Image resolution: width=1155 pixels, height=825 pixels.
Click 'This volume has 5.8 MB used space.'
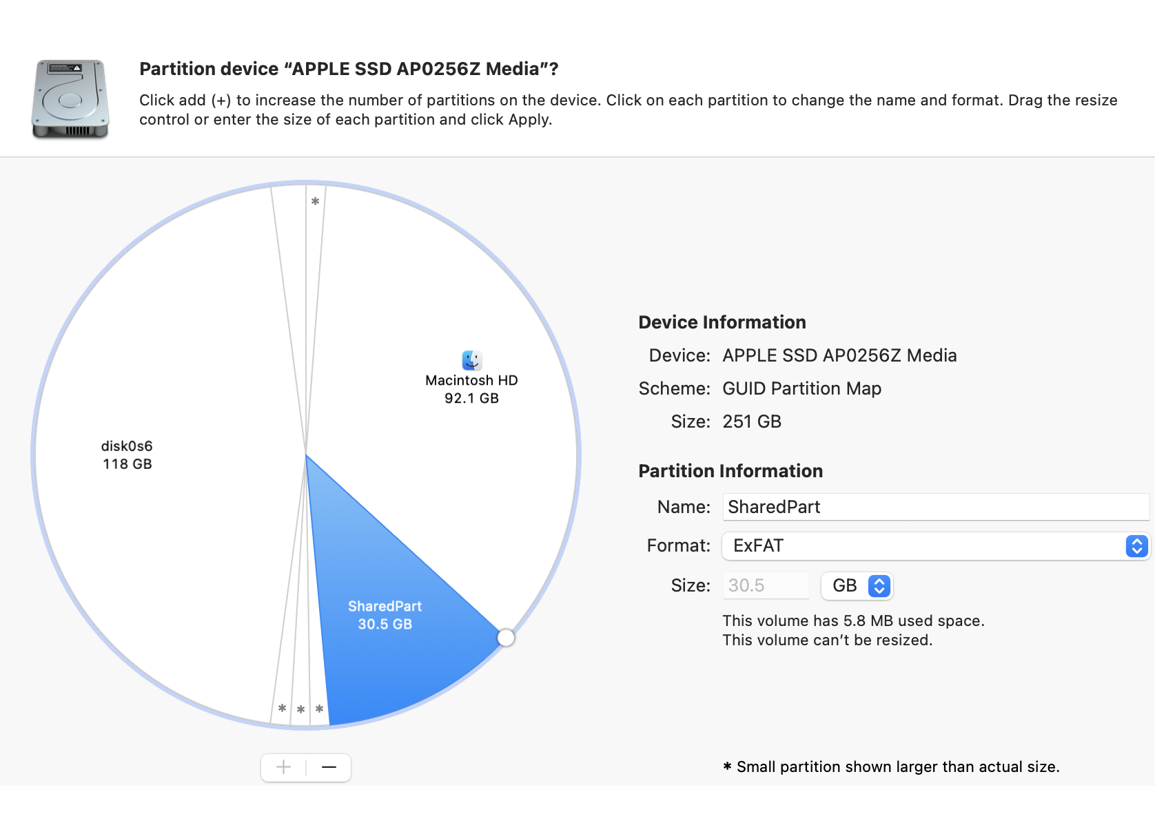coord(853,620)
